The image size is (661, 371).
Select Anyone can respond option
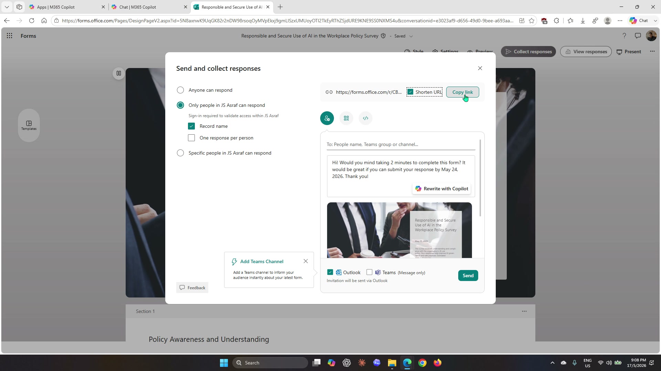[x=180, y=90]
